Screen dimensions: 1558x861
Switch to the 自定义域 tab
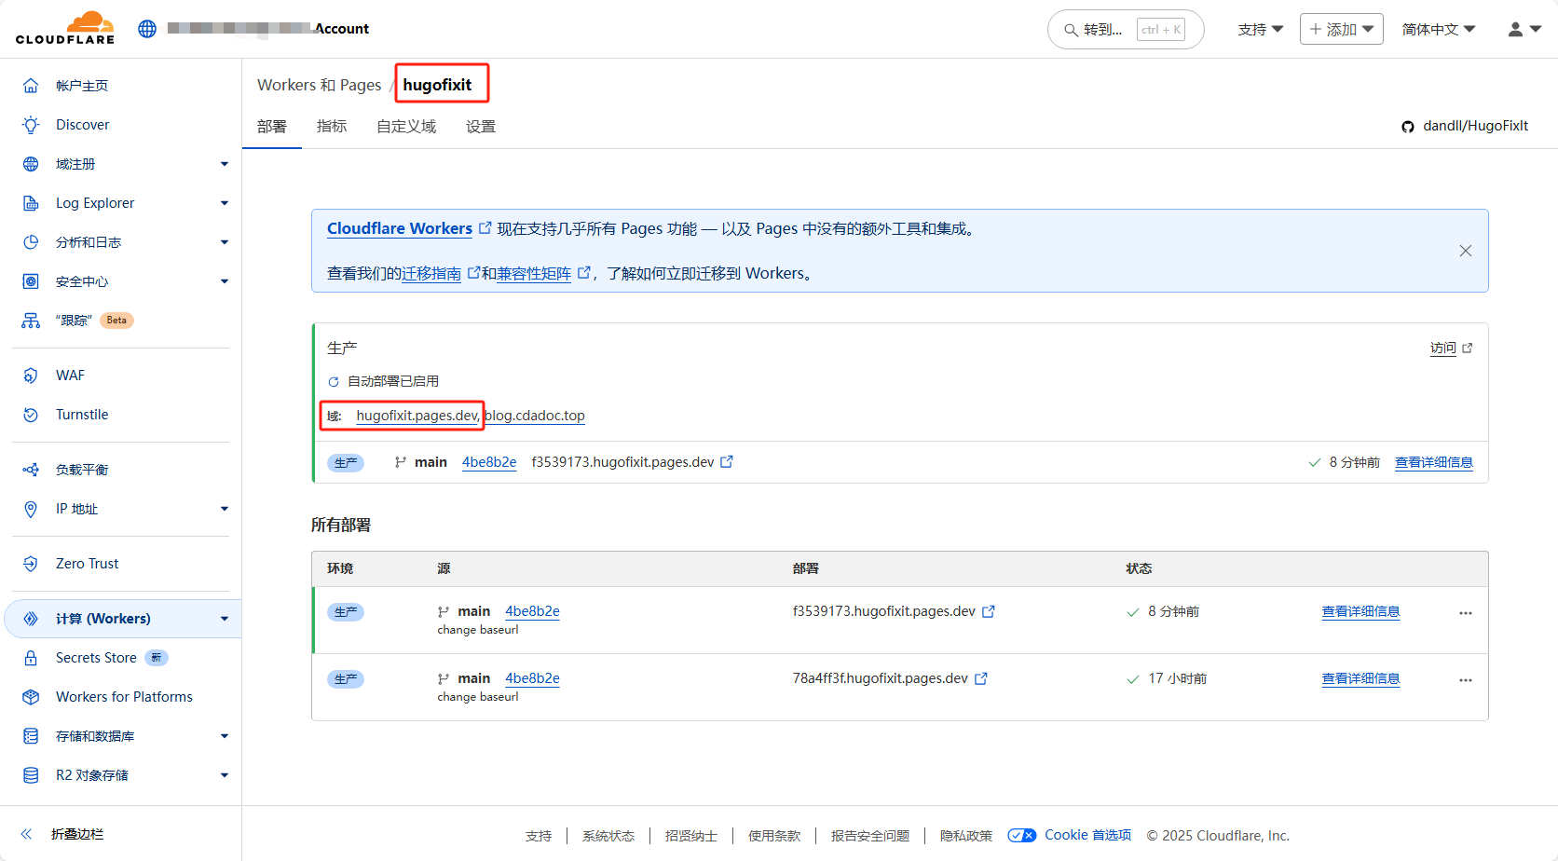[x=405, y=127]
